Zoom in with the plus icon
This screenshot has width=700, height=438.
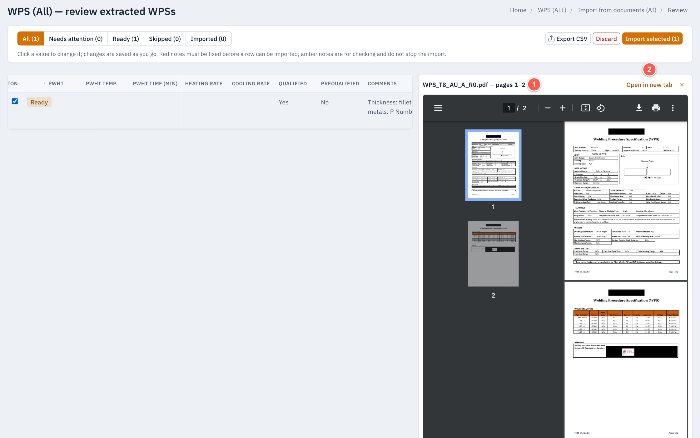point(563,108)
